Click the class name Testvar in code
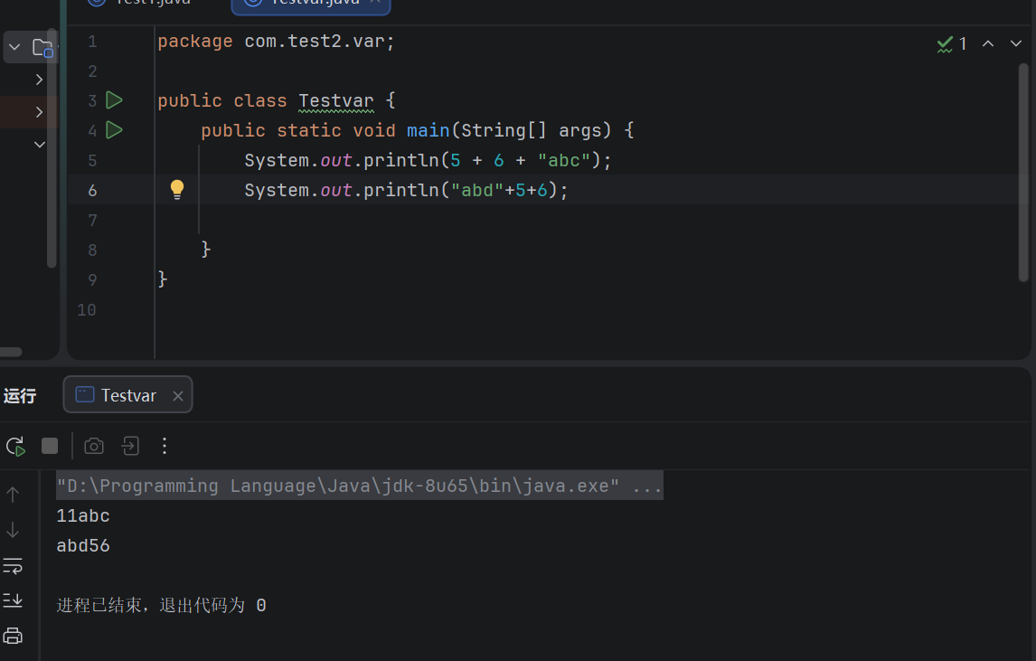This screenshot has width=1036, height=661. [336, 100]
